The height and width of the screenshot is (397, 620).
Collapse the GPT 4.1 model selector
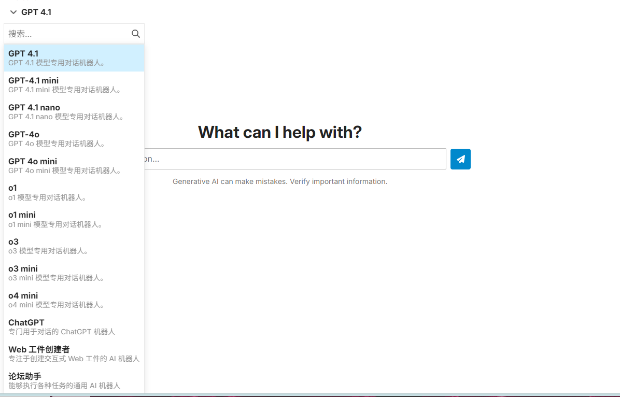tap(31, 12)
